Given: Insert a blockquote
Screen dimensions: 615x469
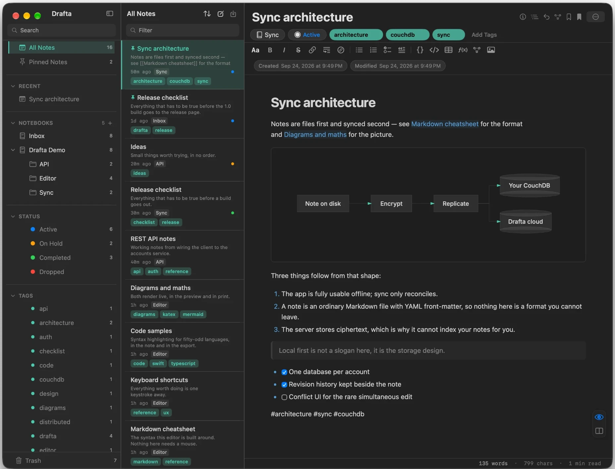Looking at the screenshot, I should click(402, 50).
